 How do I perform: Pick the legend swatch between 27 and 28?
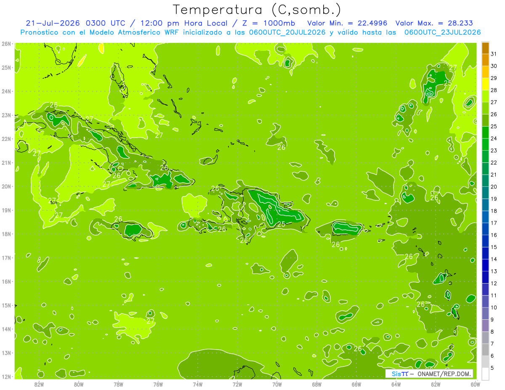(x=485, y=96)
